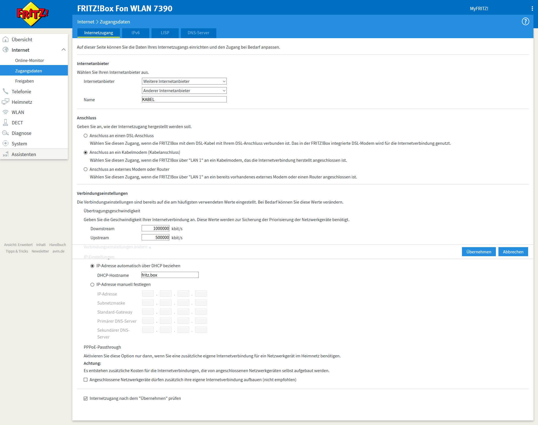The width and height of the screenshot is (538, 425).
Task: Click the Assistenten icon
Action: [x=5, y=154]
